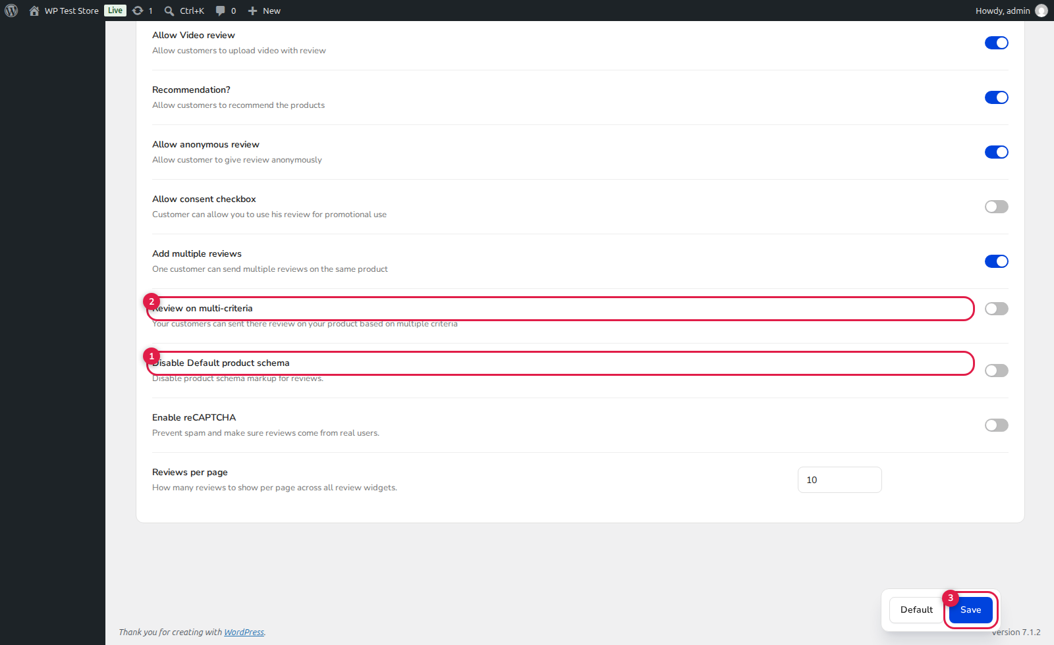Open the New content menu
1054x645 pixels.
coord(264,11)
